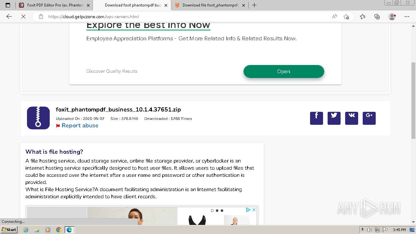The width and height of the screenshot is (416, 234).
Task: Open the Action Center flag icon
Action: click(x=385, y=230)
